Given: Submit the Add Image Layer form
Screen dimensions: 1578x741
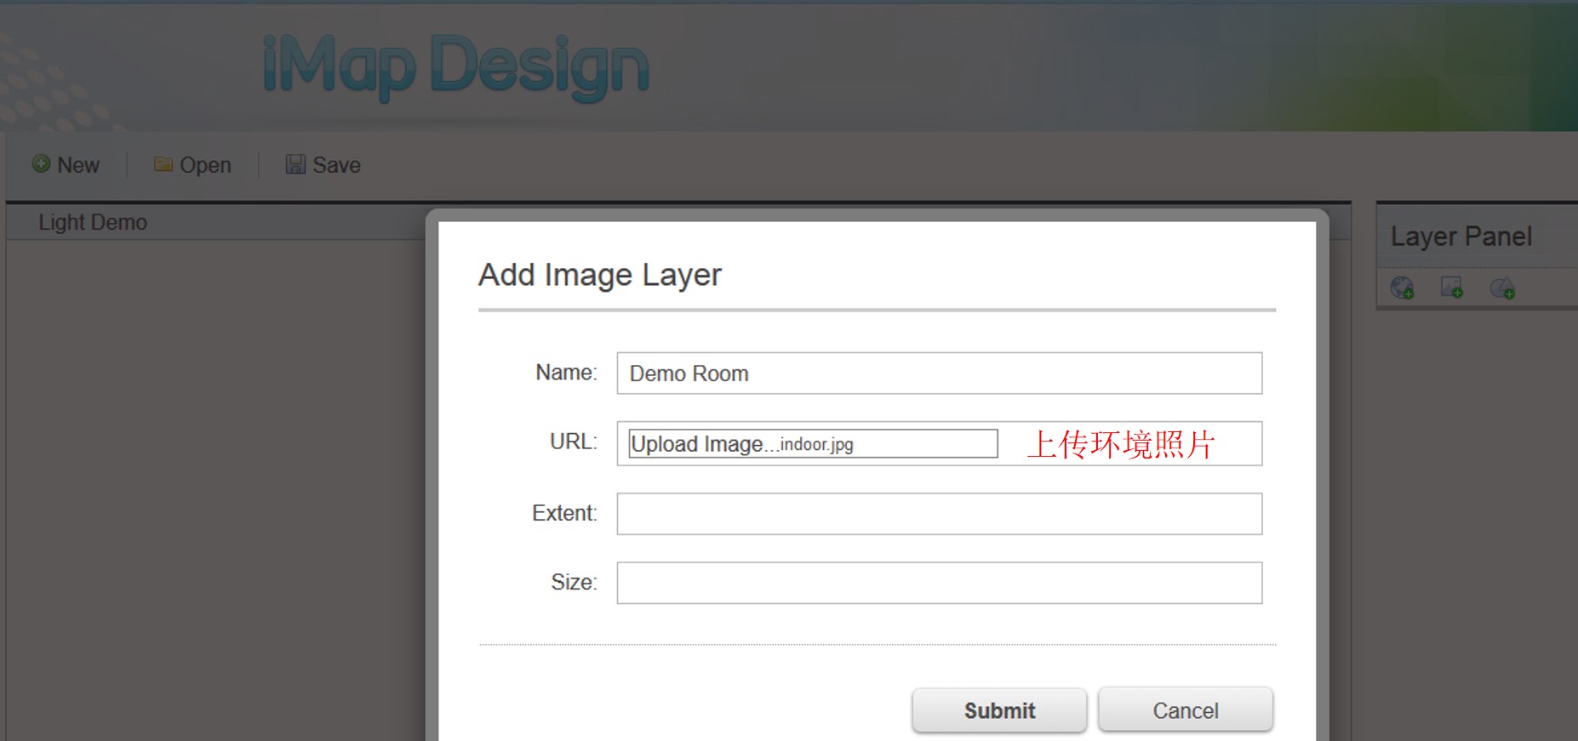Looking at the screenshot, I should point(999,710).
